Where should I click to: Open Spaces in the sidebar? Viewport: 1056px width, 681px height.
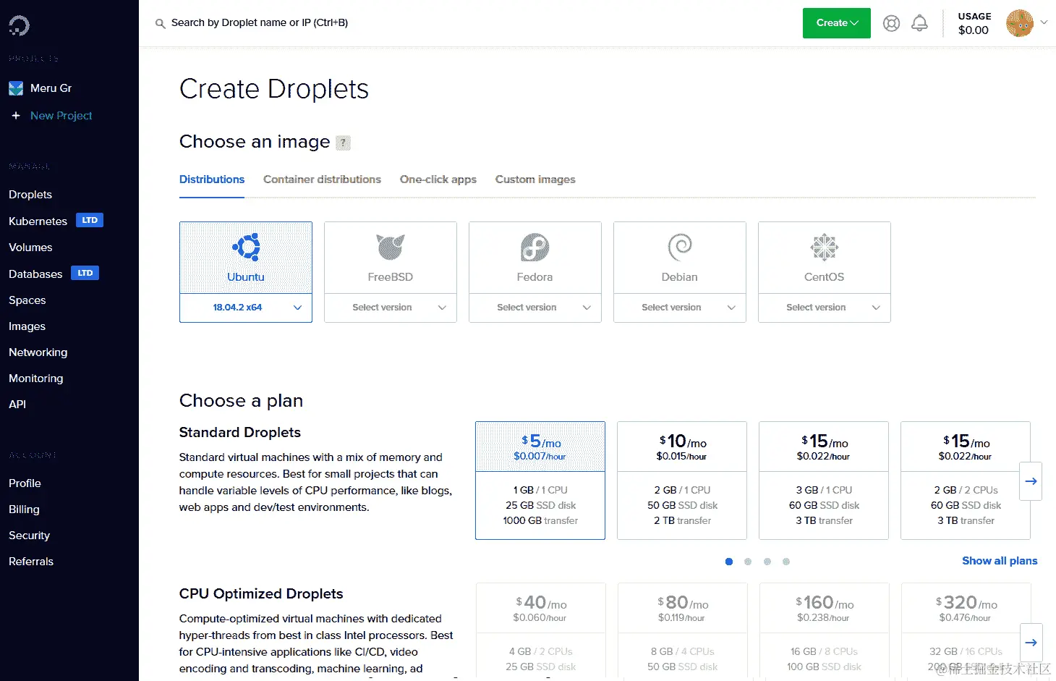[27, 300]
